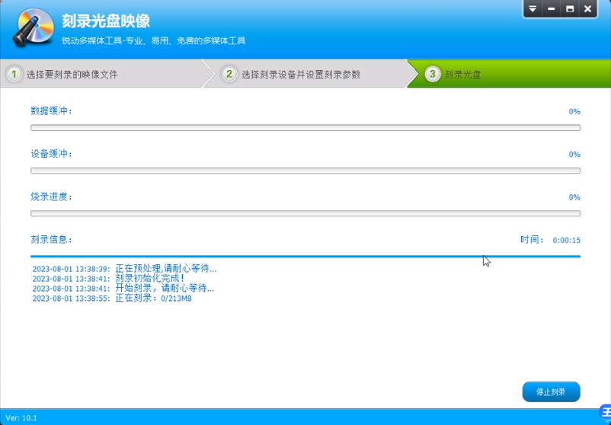Click the blue input method icon at corner

[x=606, y=412]
